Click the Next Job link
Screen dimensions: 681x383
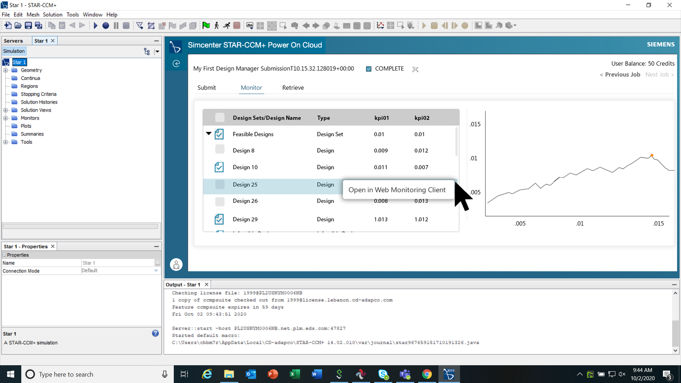click(x=659, y=74)
